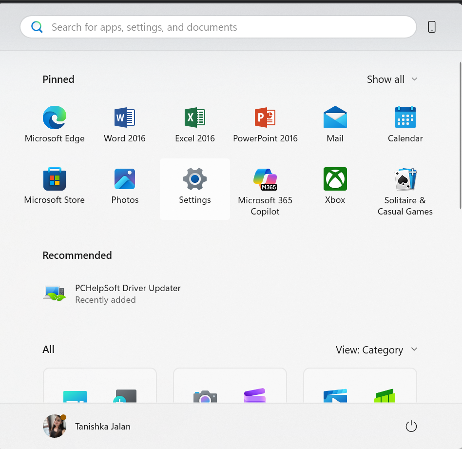Open the Photos app
The width and height of the screenshot is (462, 449).
click(125, 186)
